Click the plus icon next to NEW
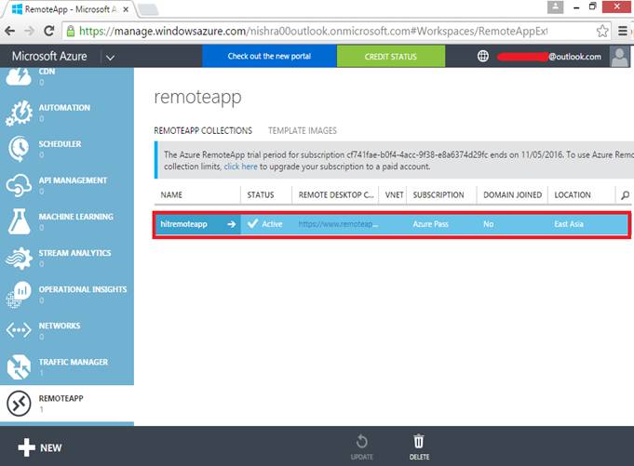 click(x=27, y=447)
